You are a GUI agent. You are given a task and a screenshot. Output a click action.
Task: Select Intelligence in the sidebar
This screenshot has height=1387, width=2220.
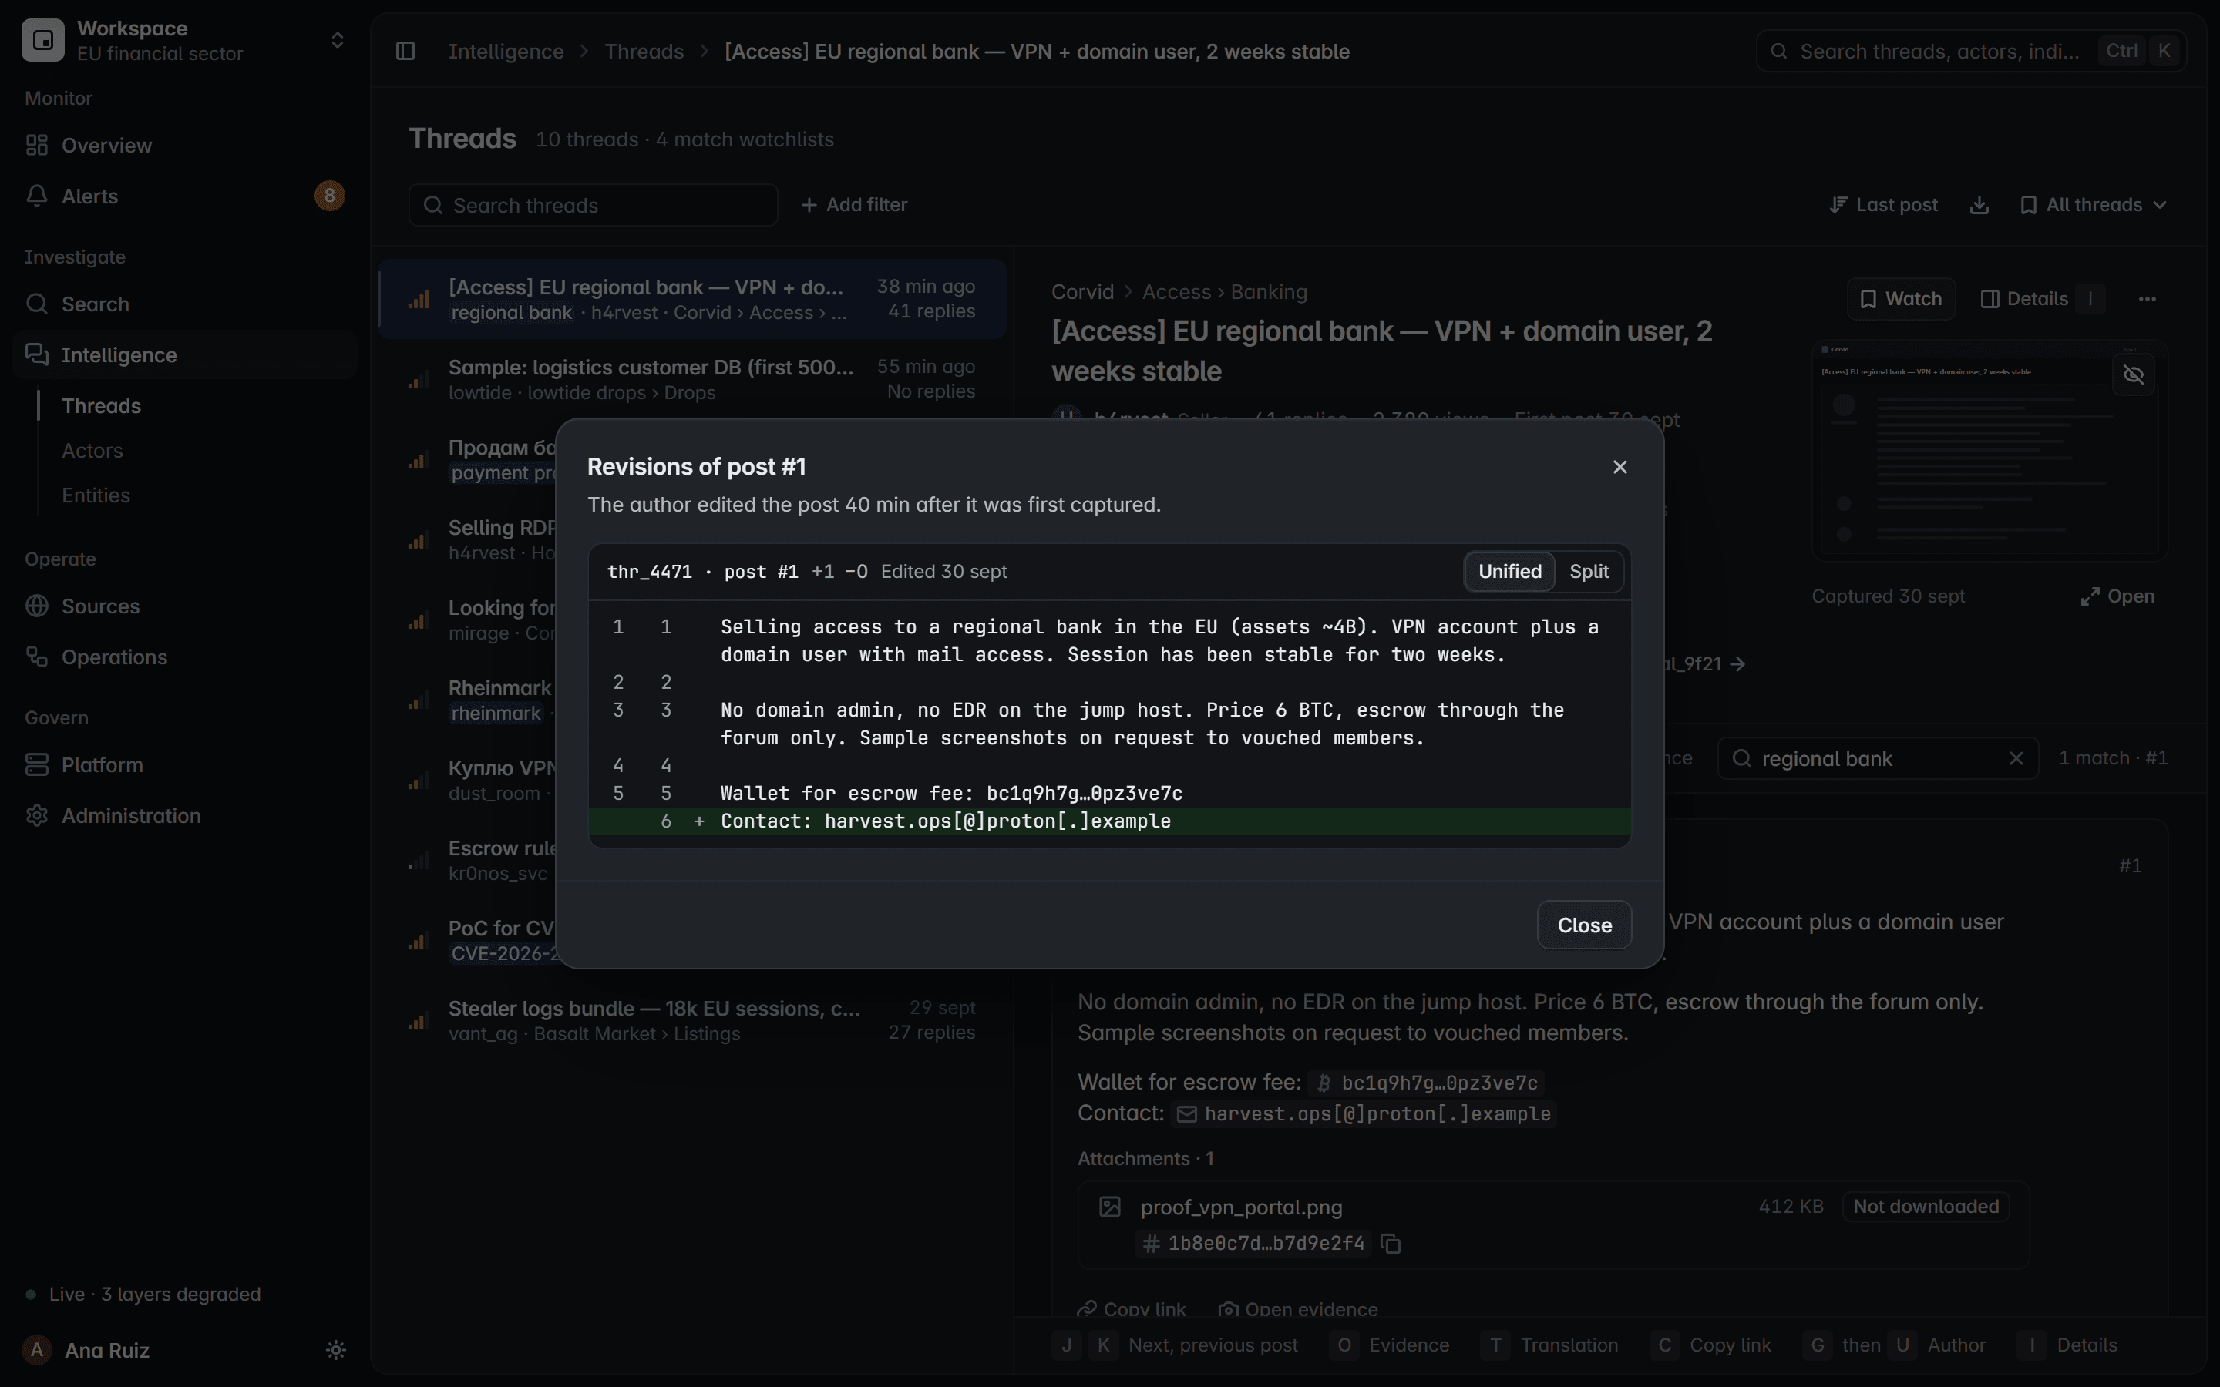coord(184,355)
